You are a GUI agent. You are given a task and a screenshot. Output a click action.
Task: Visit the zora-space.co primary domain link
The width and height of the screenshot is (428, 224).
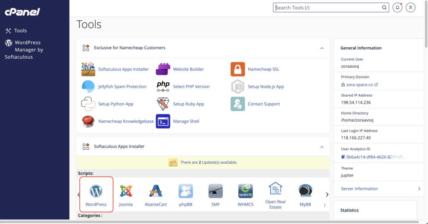point(359,84)
